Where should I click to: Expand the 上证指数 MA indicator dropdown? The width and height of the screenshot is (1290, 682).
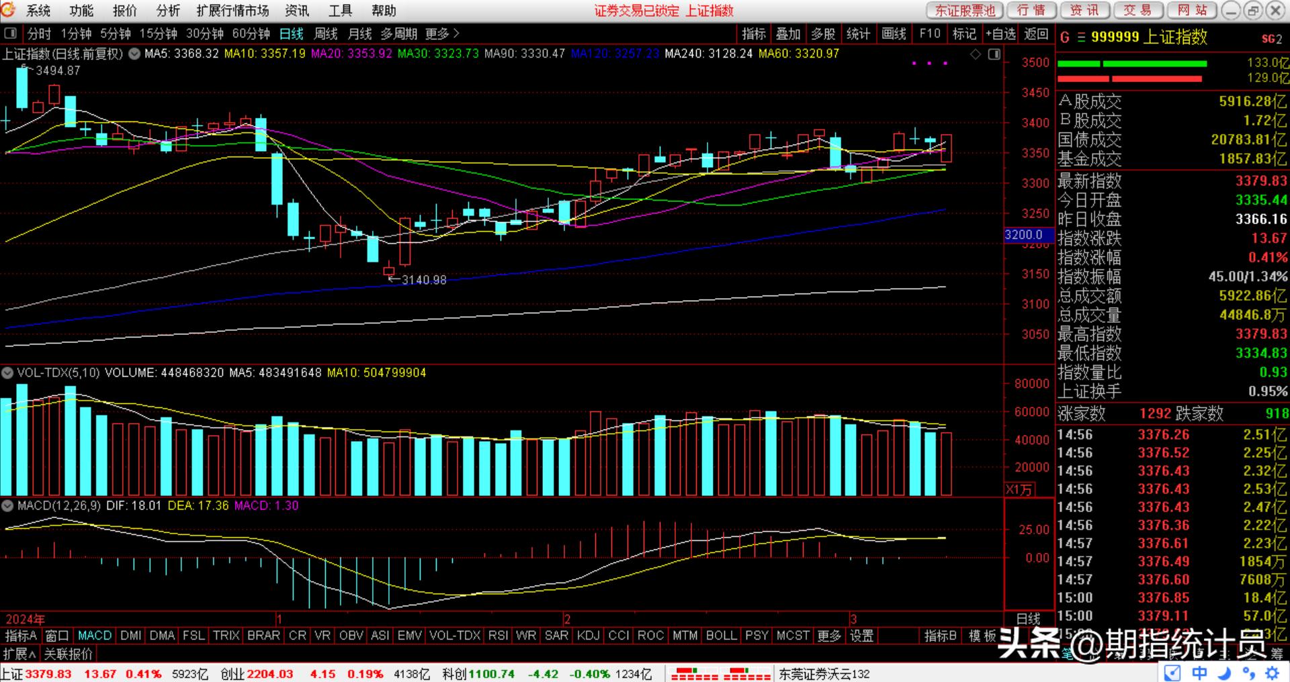point(134,54)
